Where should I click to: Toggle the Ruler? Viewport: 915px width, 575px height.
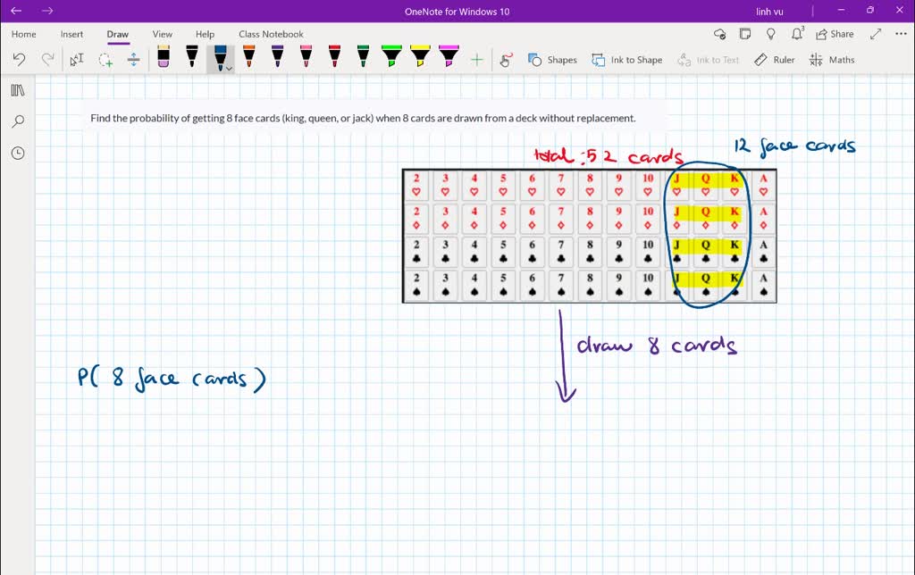775,60
